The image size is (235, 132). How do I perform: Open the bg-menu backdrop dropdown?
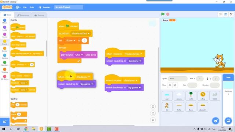(x=135, y=61)
